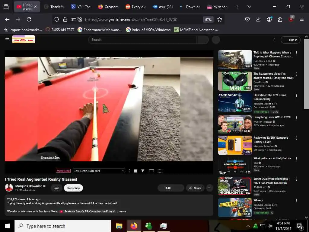This screenshot has height=232, width=309.
Task: Set page zoom back from 67%
Action: coord(208,20)
